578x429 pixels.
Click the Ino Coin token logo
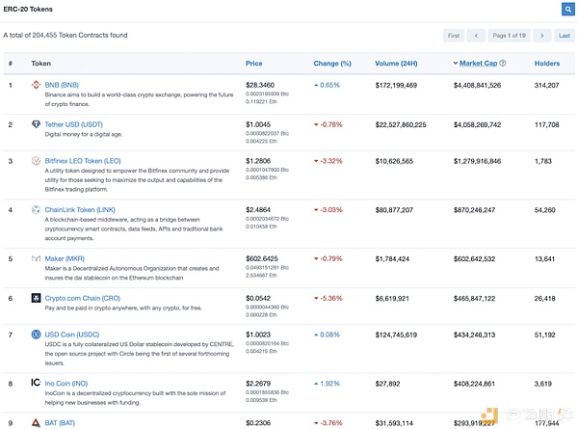tap(37, 383)
